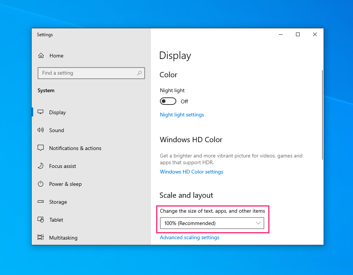Click the Night light Off label
The image size is (353, 275).
click(184, 101)
